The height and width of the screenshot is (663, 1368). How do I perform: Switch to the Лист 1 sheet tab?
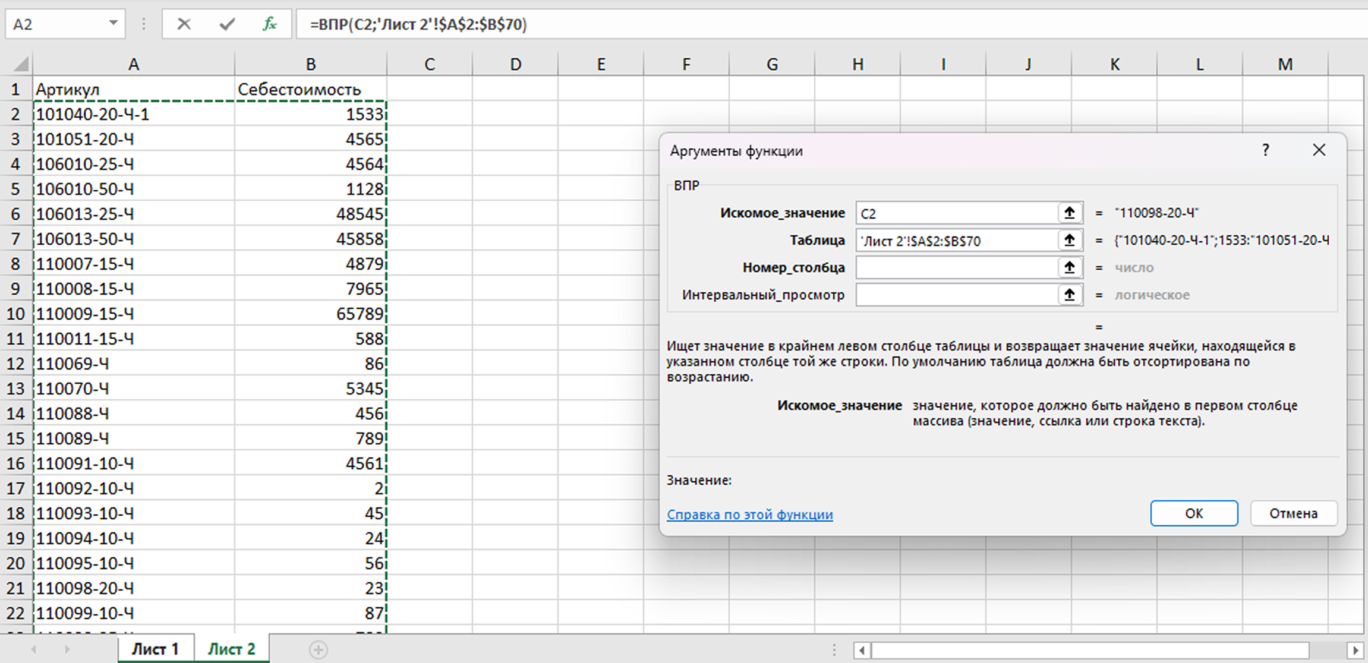[155, 649]
